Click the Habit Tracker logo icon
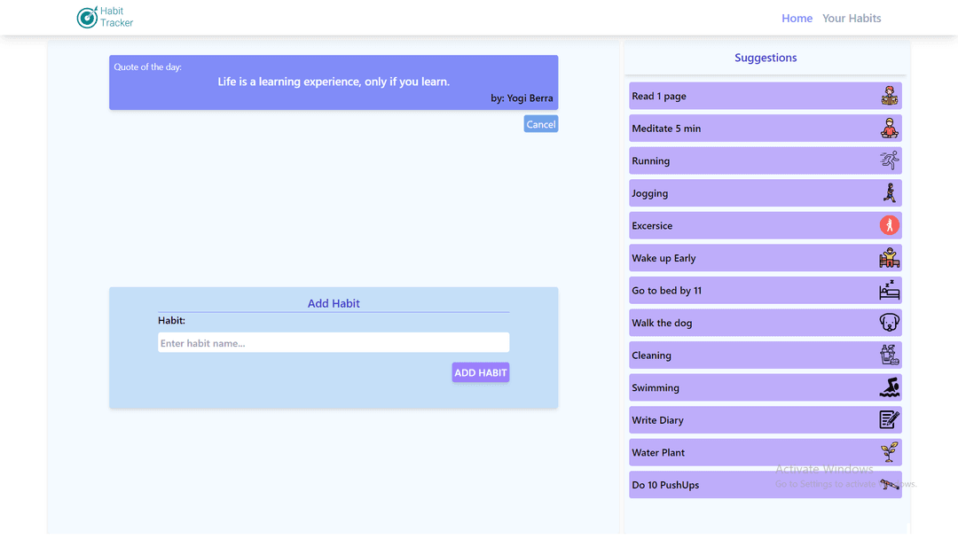Viewport: 958px width, 539px height. (x=87, y=17)
